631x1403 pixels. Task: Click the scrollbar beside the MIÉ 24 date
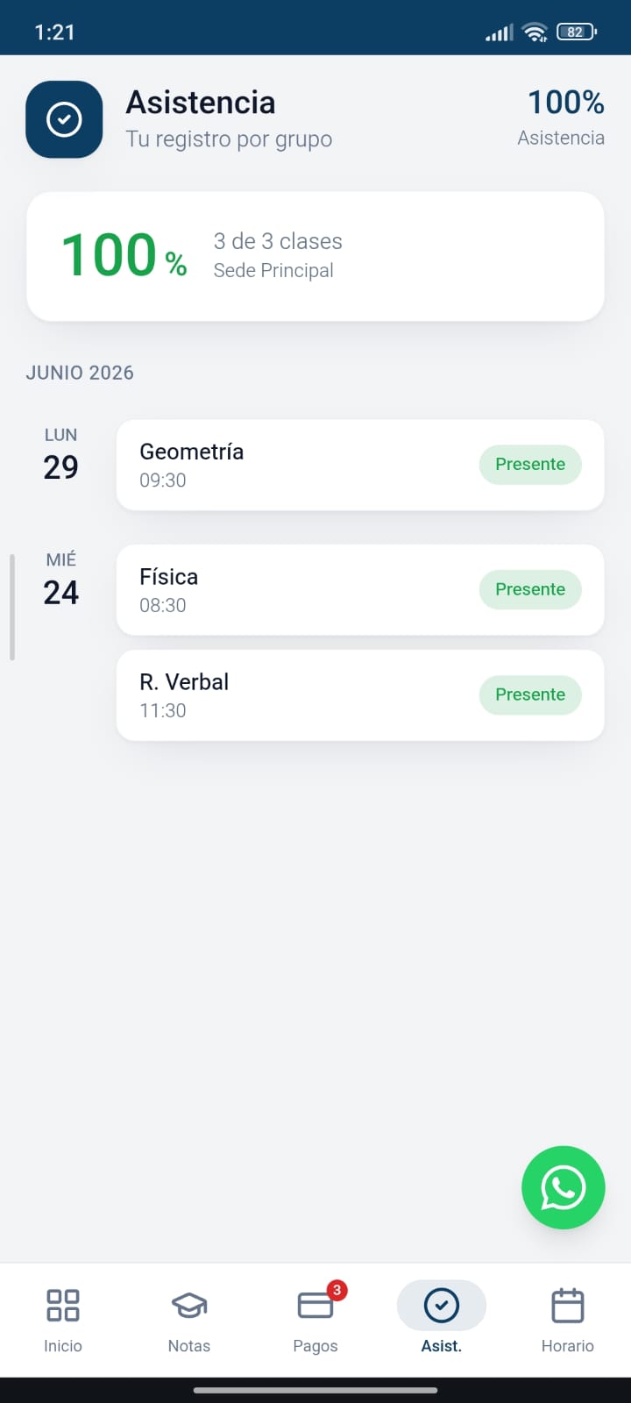click(x=12, y=607)
